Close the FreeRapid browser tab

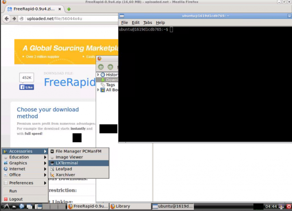[x=60, y=9]
